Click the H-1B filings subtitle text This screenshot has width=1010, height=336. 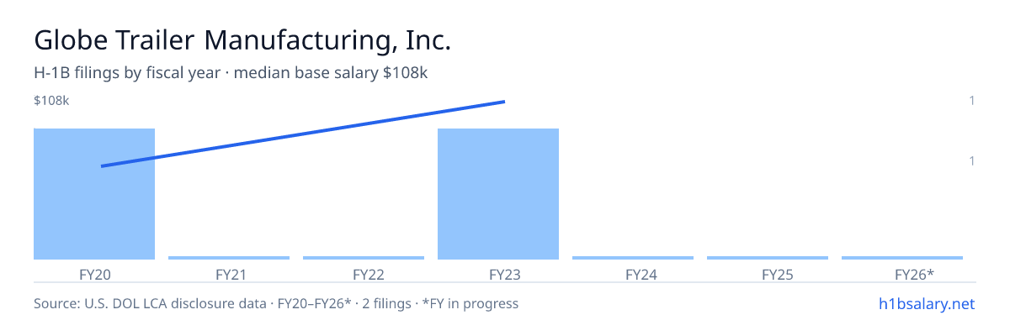[x=231, y=73]
